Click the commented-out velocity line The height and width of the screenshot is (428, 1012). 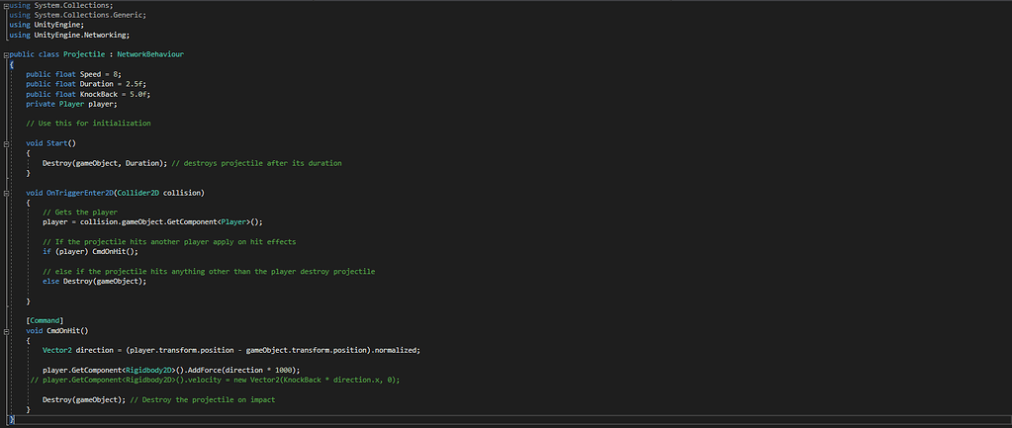tap(218, 380)
